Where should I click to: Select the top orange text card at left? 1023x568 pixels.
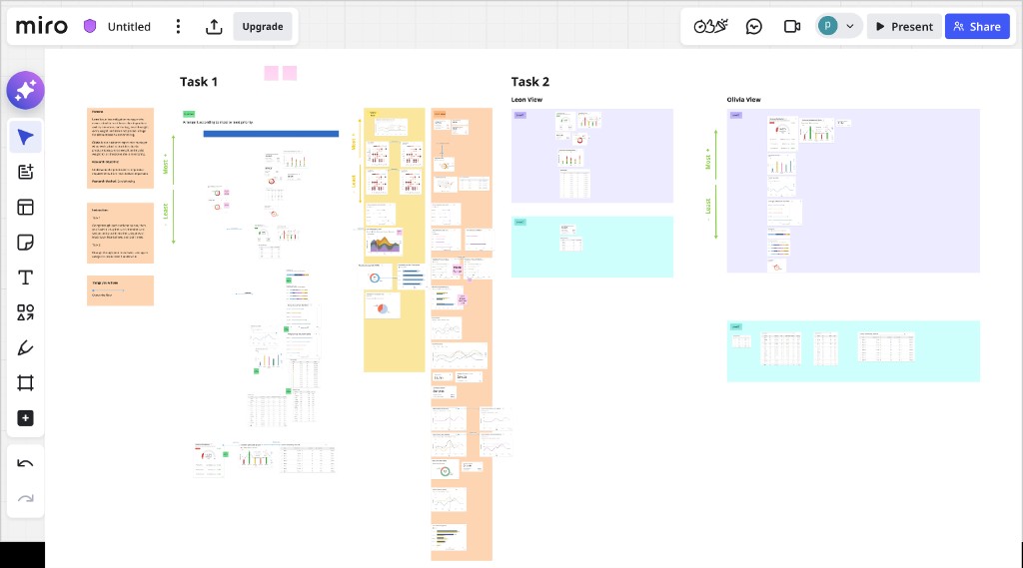coord(120,148)
